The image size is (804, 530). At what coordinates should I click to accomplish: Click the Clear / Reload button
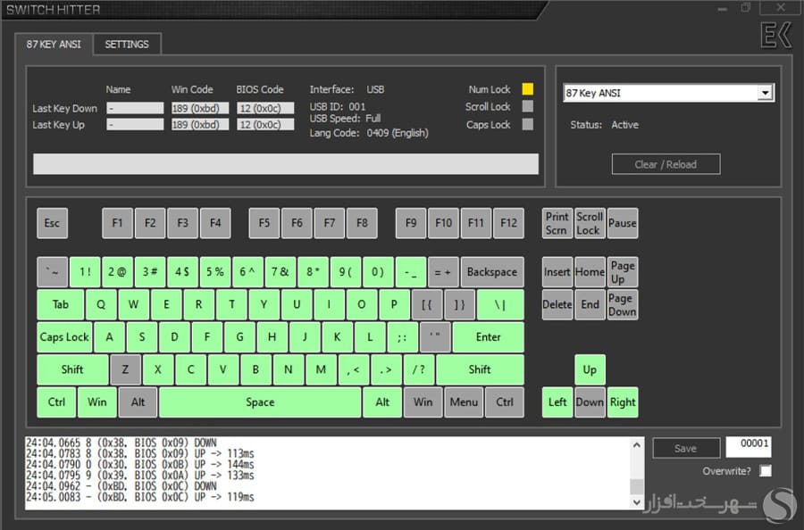(666, 164)
